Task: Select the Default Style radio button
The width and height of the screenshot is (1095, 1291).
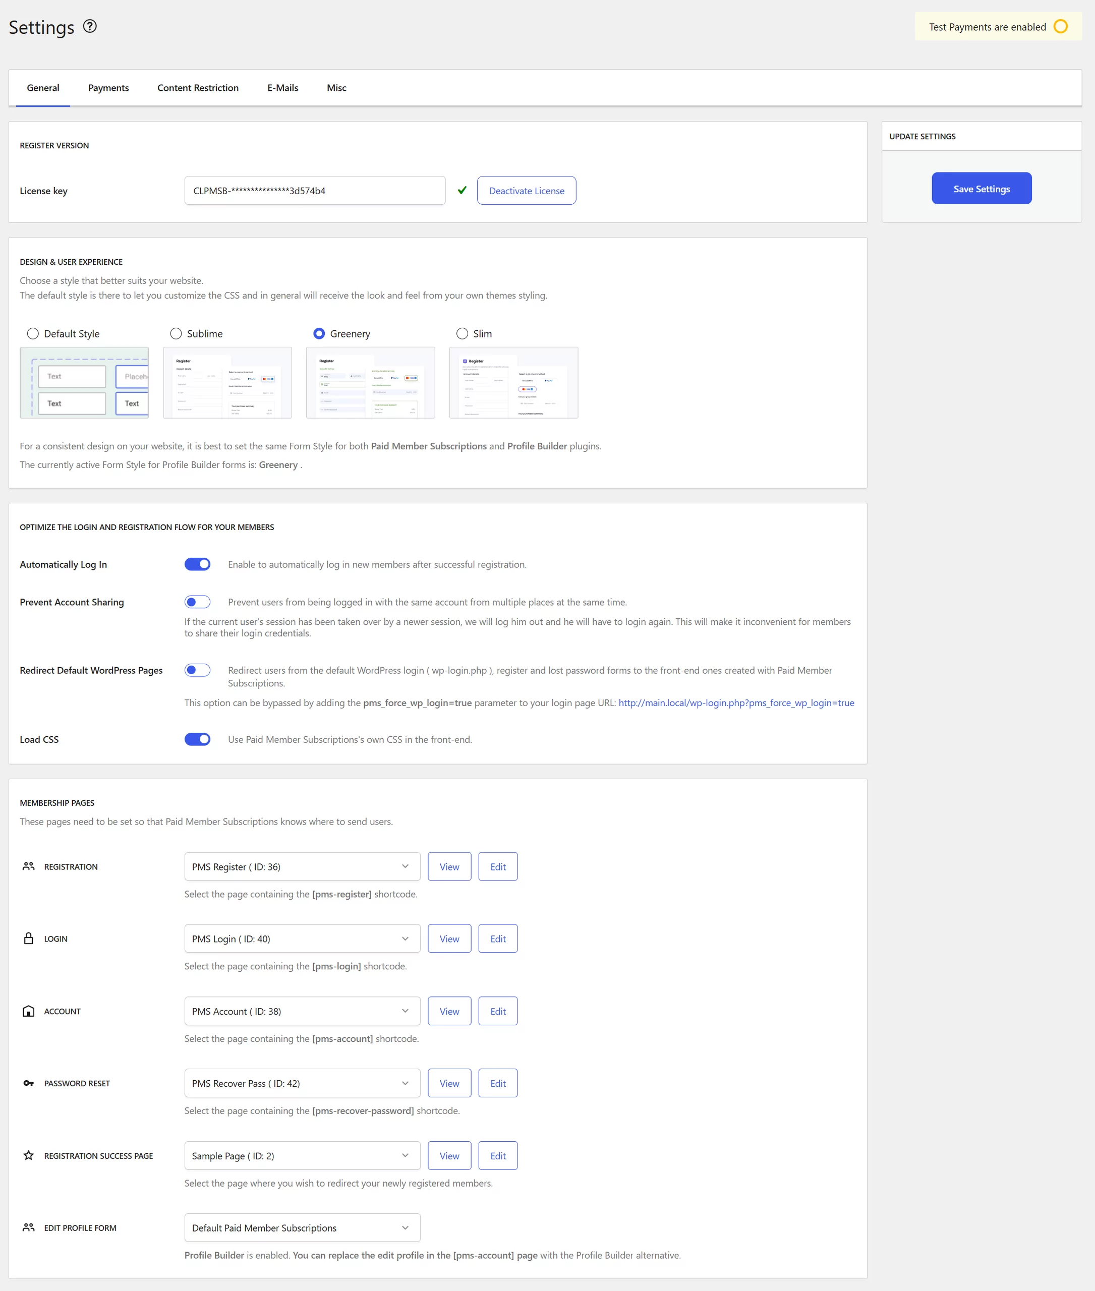Action: pyautogui.click(x=33, y=333)
